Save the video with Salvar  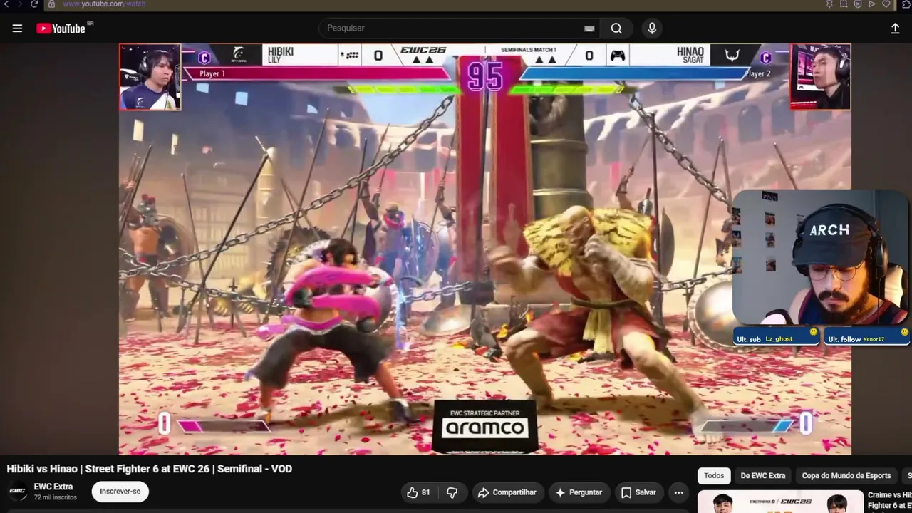tap(639, 492)
